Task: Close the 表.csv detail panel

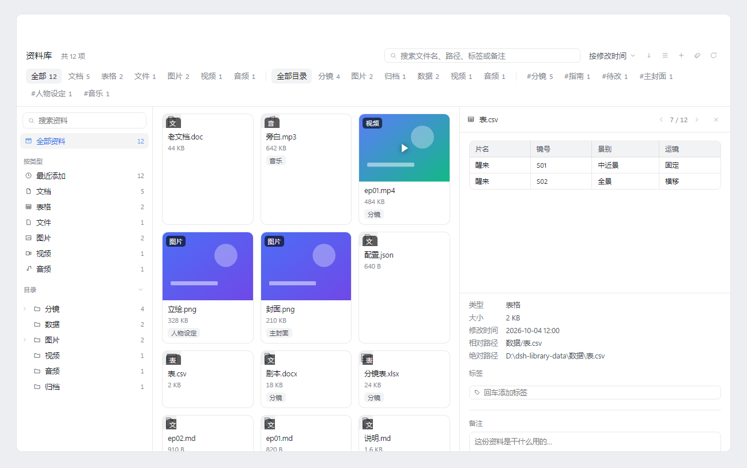Action: [x=716, y=120]
